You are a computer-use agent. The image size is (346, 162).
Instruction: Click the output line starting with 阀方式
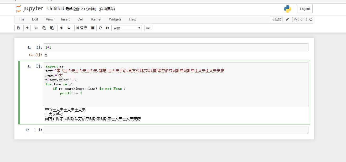point(93,119)
